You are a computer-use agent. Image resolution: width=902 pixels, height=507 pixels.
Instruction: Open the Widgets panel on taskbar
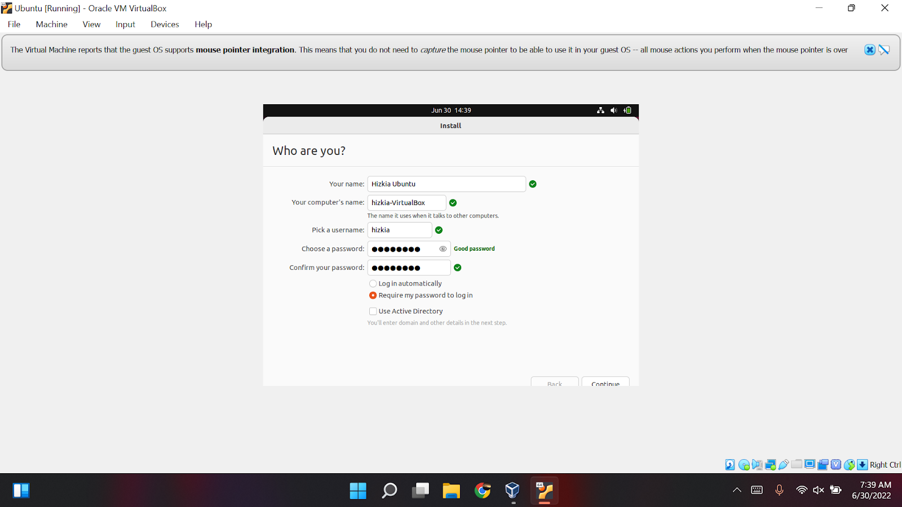pyautogui.click(x=21, y=491)
